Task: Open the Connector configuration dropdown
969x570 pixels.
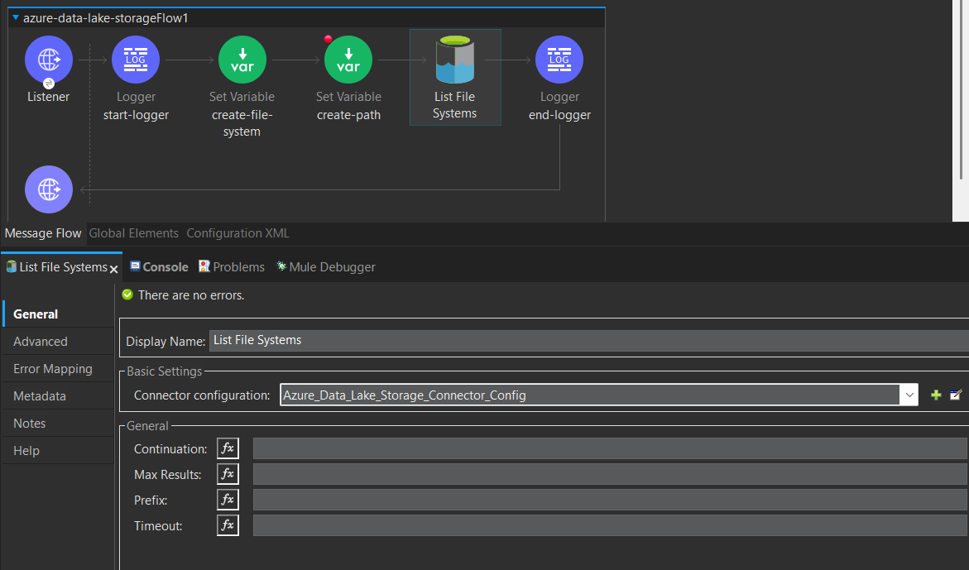Action: point(909,395)
